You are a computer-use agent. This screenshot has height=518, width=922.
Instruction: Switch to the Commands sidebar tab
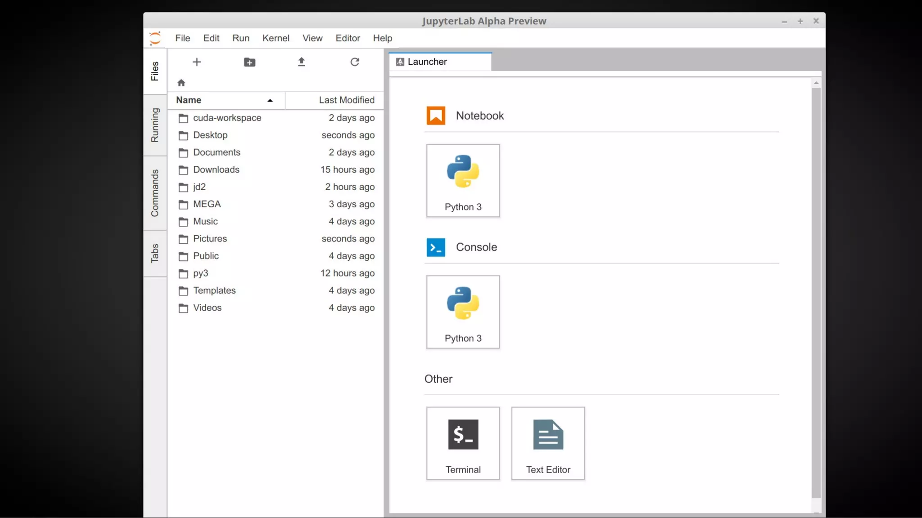point(155,193)
